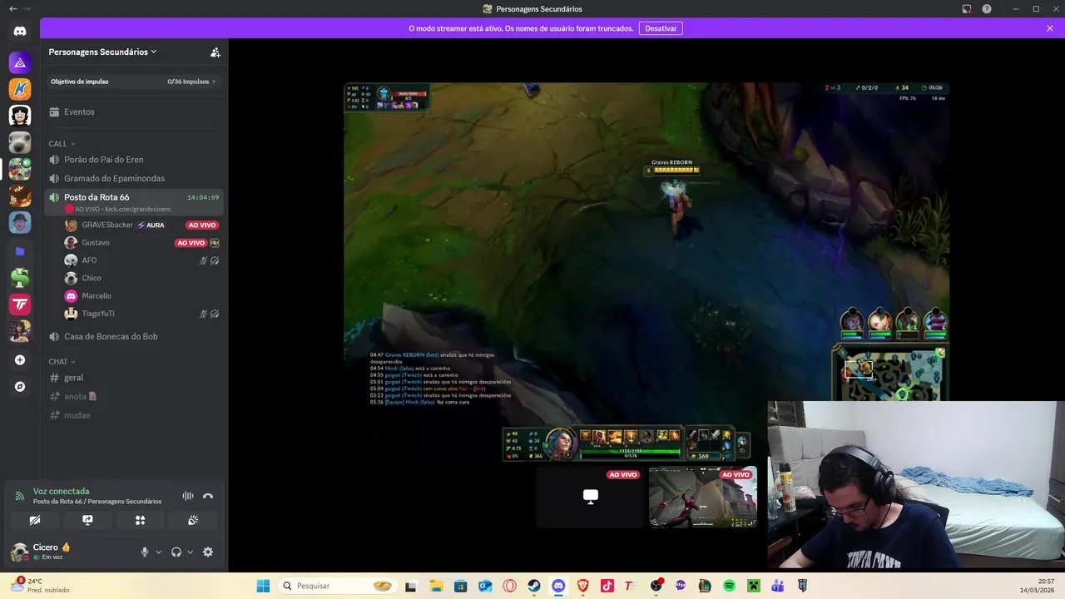This screenshot has width=1065, height=599.
Task: Open headphone output options arrow
Action: pos(190,552)
